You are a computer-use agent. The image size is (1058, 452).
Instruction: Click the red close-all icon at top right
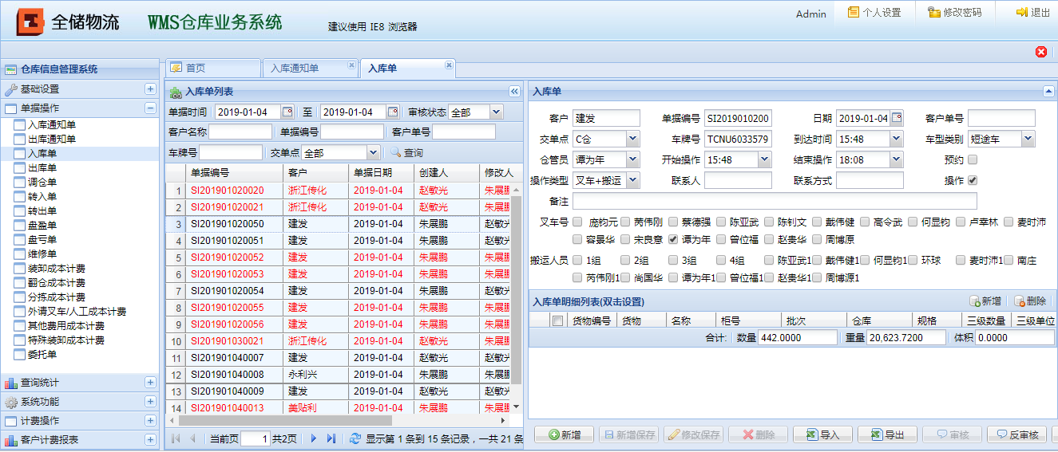[x=1041, y=52]
